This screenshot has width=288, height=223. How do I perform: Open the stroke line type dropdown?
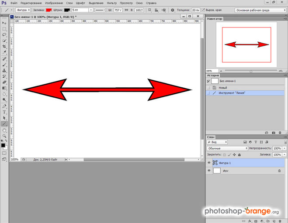[100, 10]
